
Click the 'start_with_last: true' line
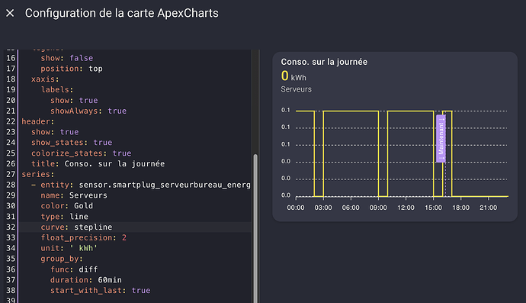point(101,291)
